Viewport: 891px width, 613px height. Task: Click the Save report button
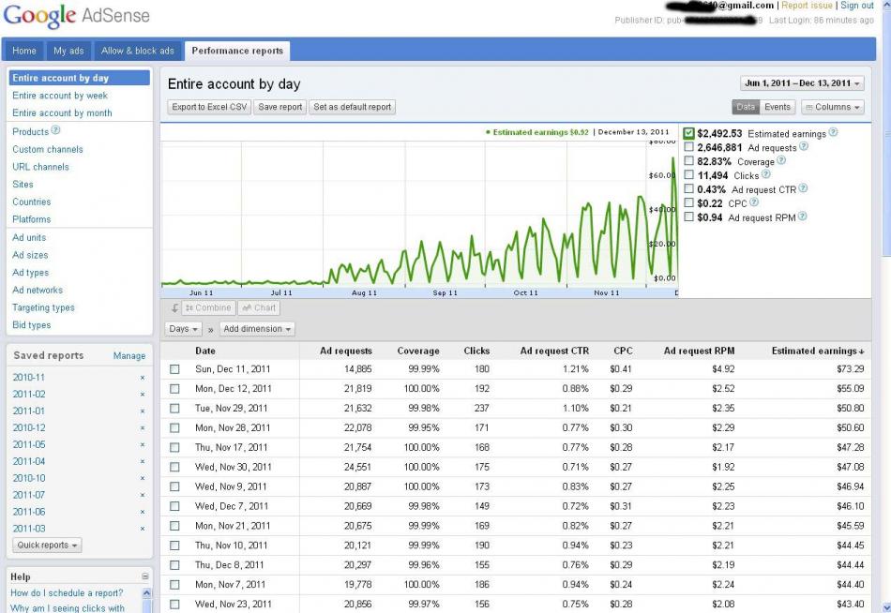pyautogui.click(x=280, y=107)
